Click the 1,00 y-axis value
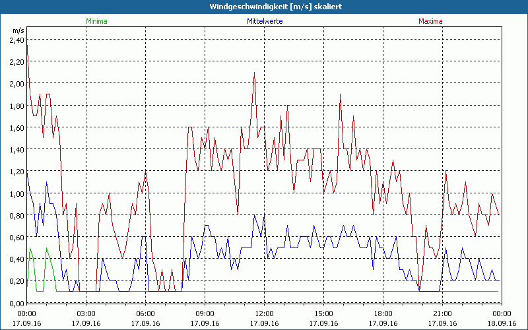528x330 pixels. [16, 193]
